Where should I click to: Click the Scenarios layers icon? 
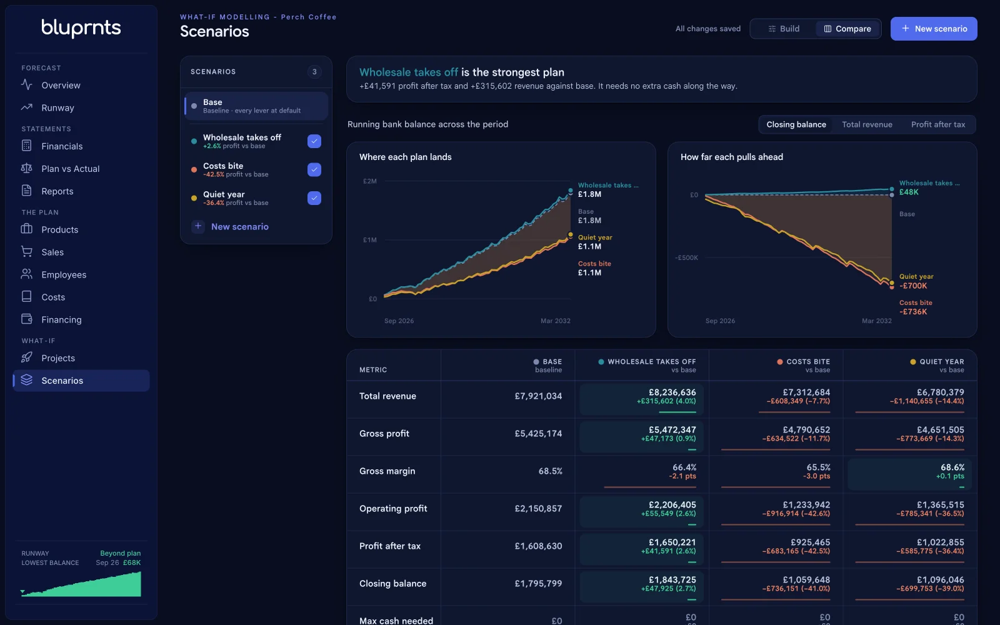26,380
